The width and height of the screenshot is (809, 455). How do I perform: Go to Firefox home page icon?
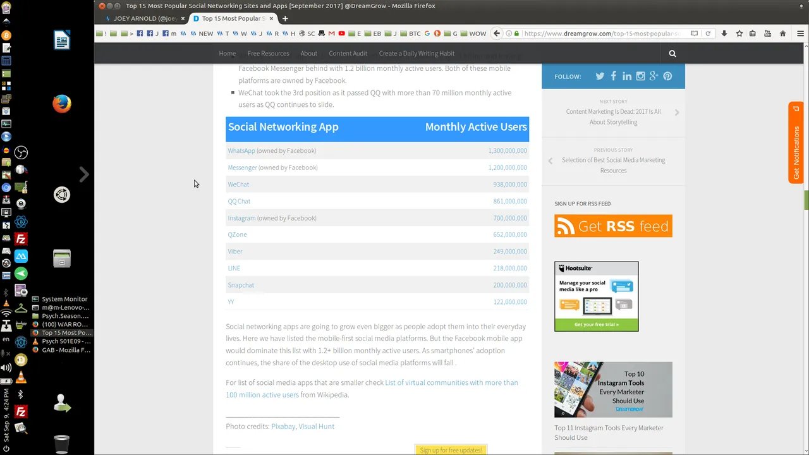(782, 33)
